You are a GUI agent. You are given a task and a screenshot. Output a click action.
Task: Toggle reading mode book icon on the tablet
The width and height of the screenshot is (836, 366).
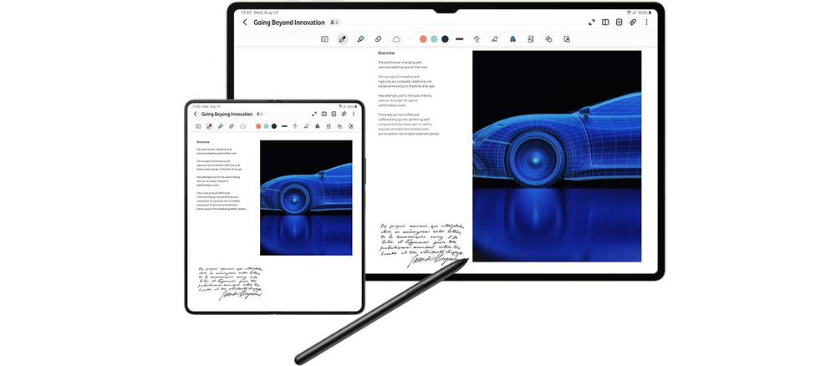click(x=605, y=23)
